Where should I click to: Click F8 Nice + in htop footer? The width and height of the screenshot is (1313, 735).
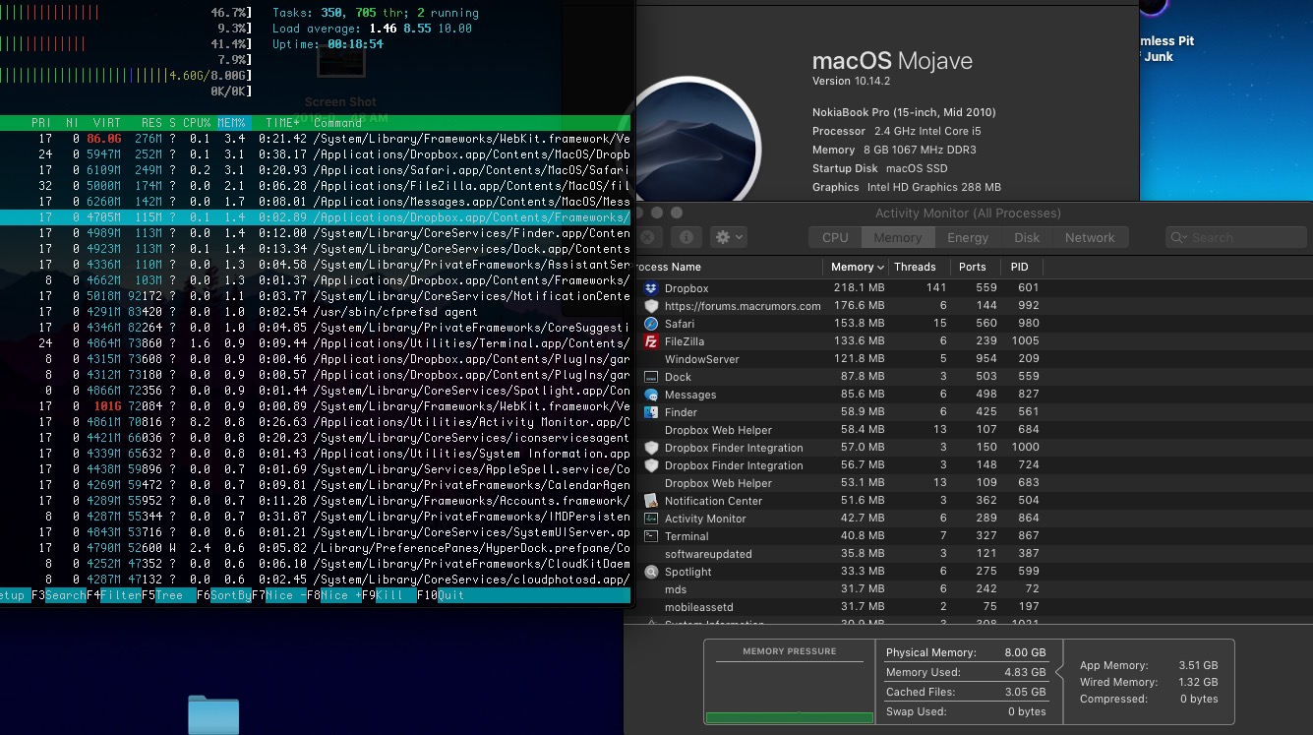334,595
